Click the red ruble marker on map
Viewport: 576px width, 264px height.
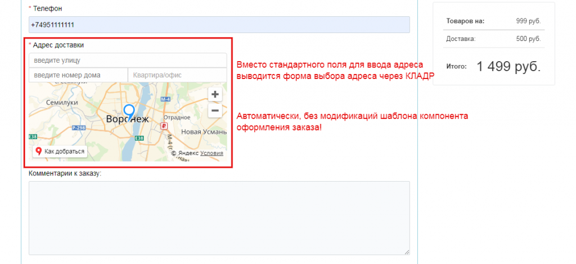tap(164, 126)
